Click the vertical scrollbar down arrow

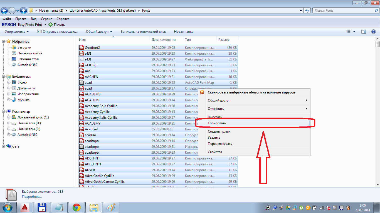(x=377, y=185)
